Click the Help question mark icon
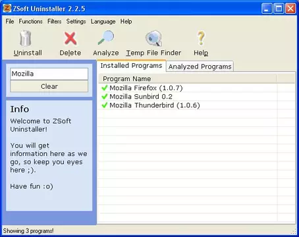This screenshot has height=237, width=299. coord(201,38)
